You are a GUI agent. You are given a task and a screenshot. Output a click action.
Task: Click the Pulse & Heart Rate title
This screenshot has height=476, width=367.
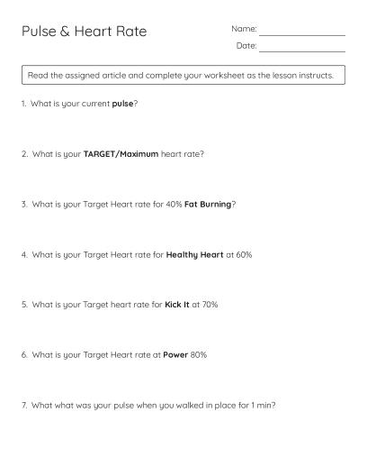[85, 32]
